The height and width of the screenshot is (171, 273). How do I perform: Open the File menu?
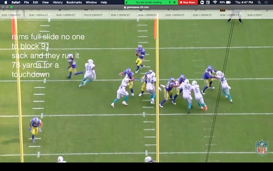(x=27, y=2)
